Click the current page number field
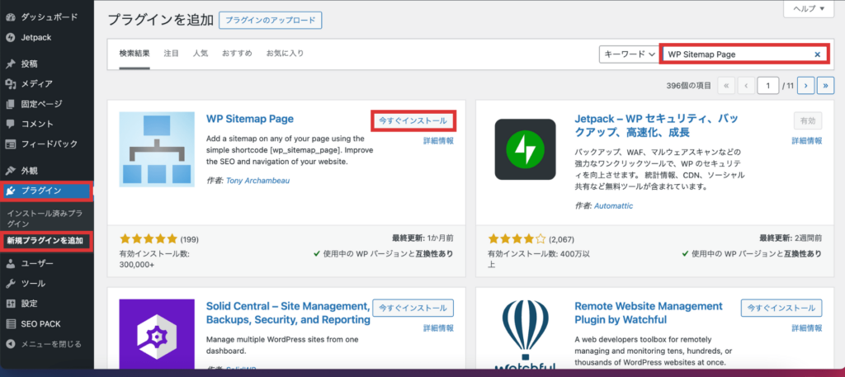The width and height of the screenshot is (845, 377). tap(768, 85)
